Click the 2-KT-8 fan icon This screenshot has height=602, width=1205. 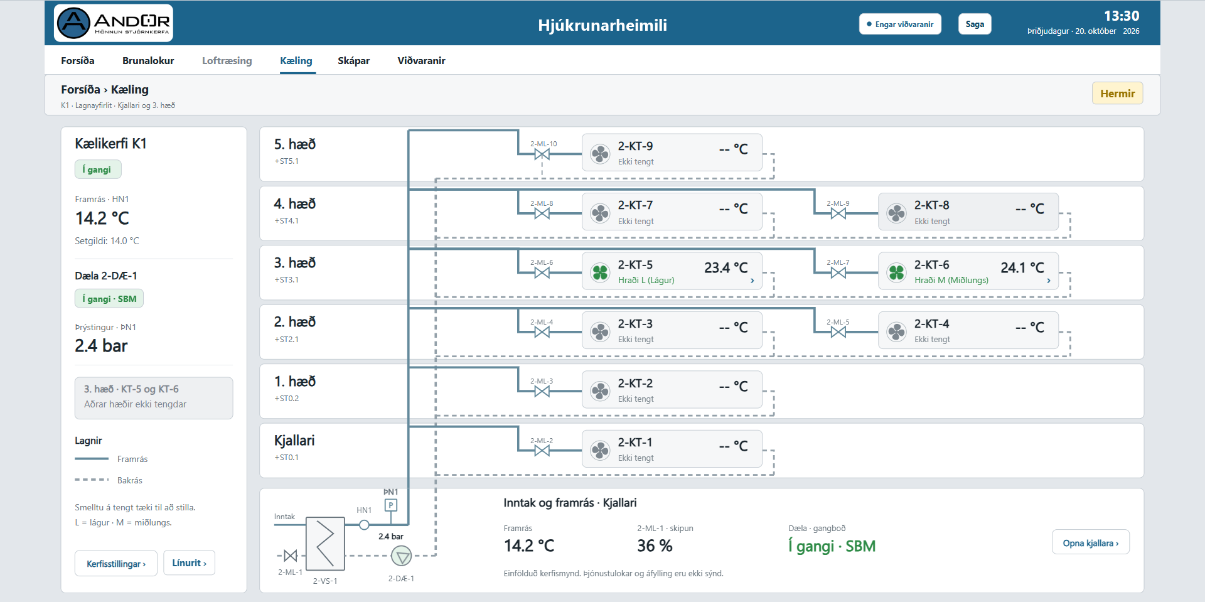pyautogui.click(x=896, y=213)
